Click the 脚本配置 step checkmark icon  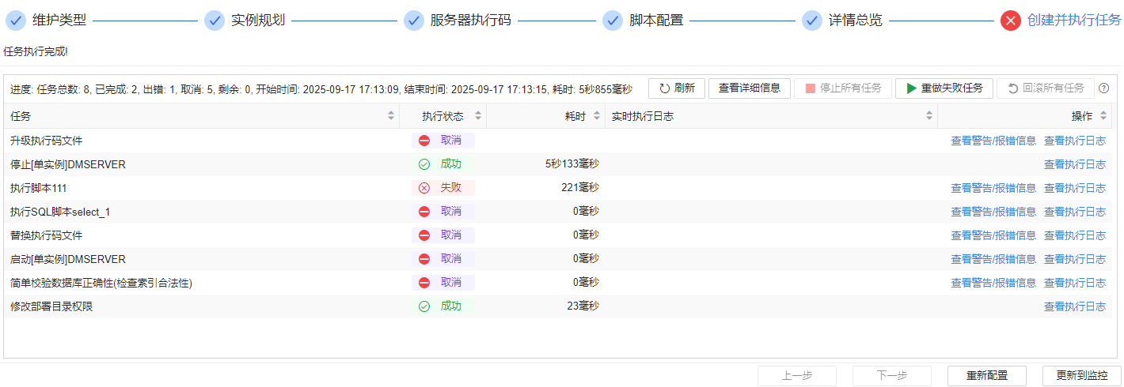click(x=613, y=21)
